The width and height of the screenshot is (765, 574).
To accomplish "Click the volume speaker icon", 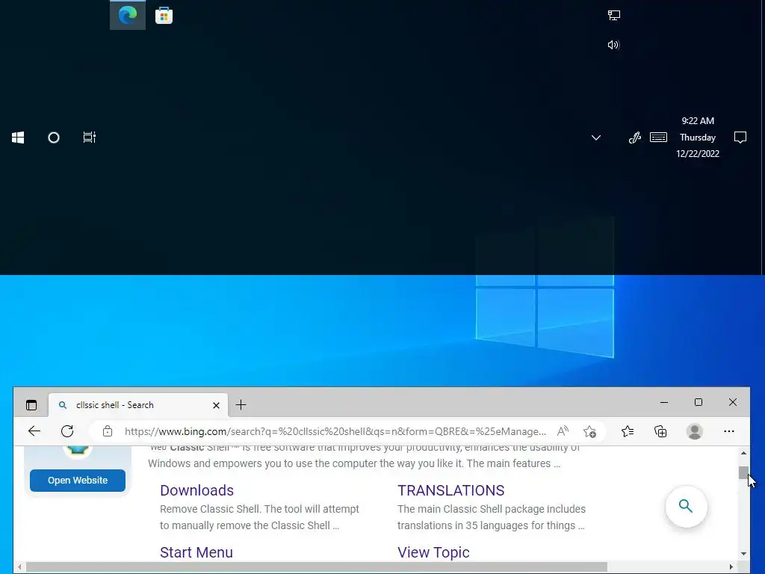I will [614, 45].
